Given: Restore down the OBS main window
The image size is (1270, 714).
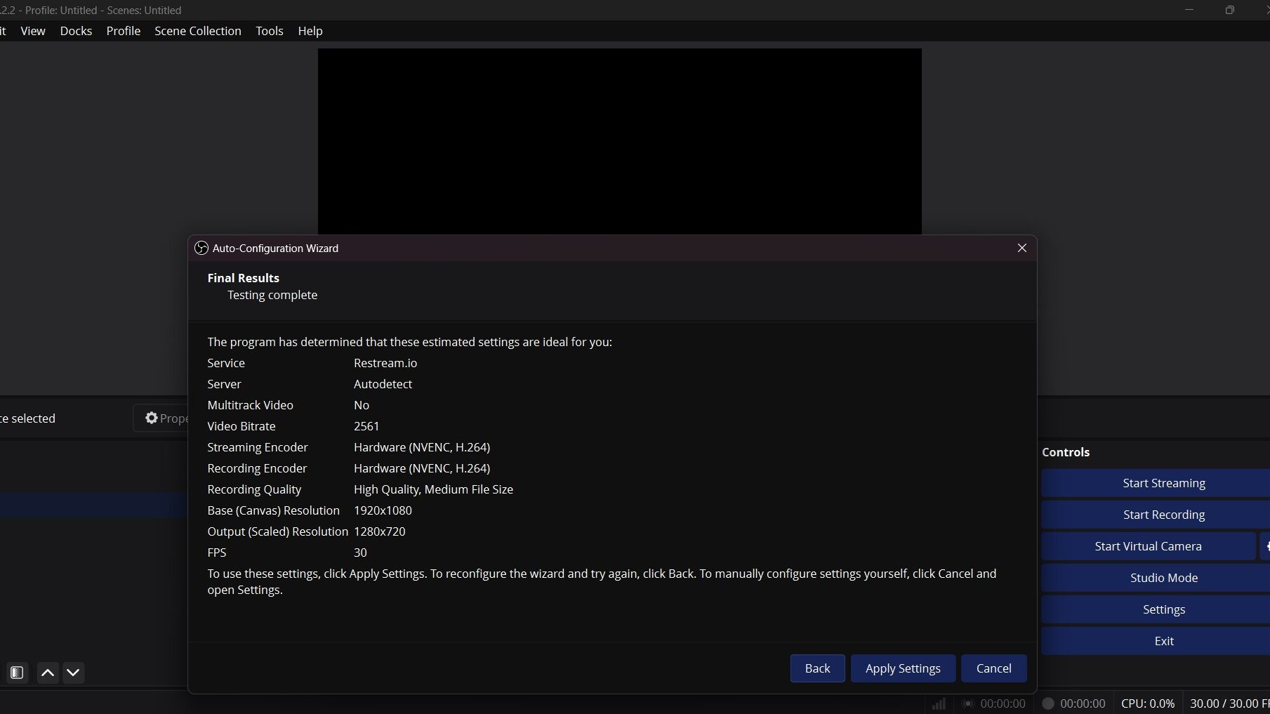Looking at the screenshot, I should point(1229,10).
